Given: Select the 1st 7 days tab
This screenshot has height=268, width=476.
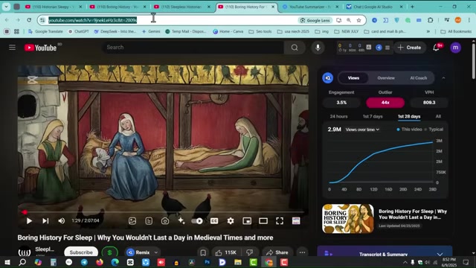Looking at the screenshot, I should click(x=373, y=116).
